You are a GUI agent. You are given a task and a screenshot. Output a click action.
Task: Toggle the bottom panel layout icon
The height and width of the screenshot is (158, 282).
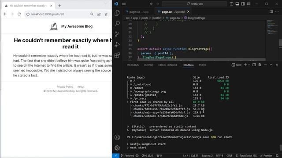click(x=237, y=4)
